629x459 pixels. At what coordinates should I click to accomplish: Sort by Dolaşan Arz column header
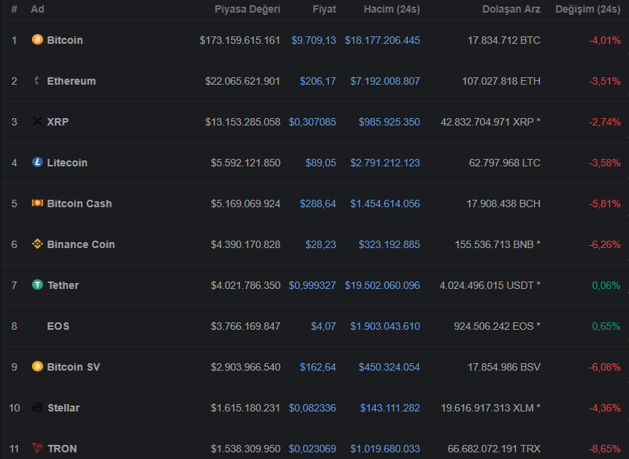click(x=512, y=9)
